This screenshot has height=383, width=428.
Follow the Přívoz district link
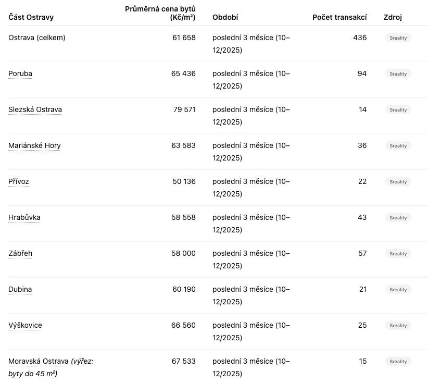click(x=19, y=181)
